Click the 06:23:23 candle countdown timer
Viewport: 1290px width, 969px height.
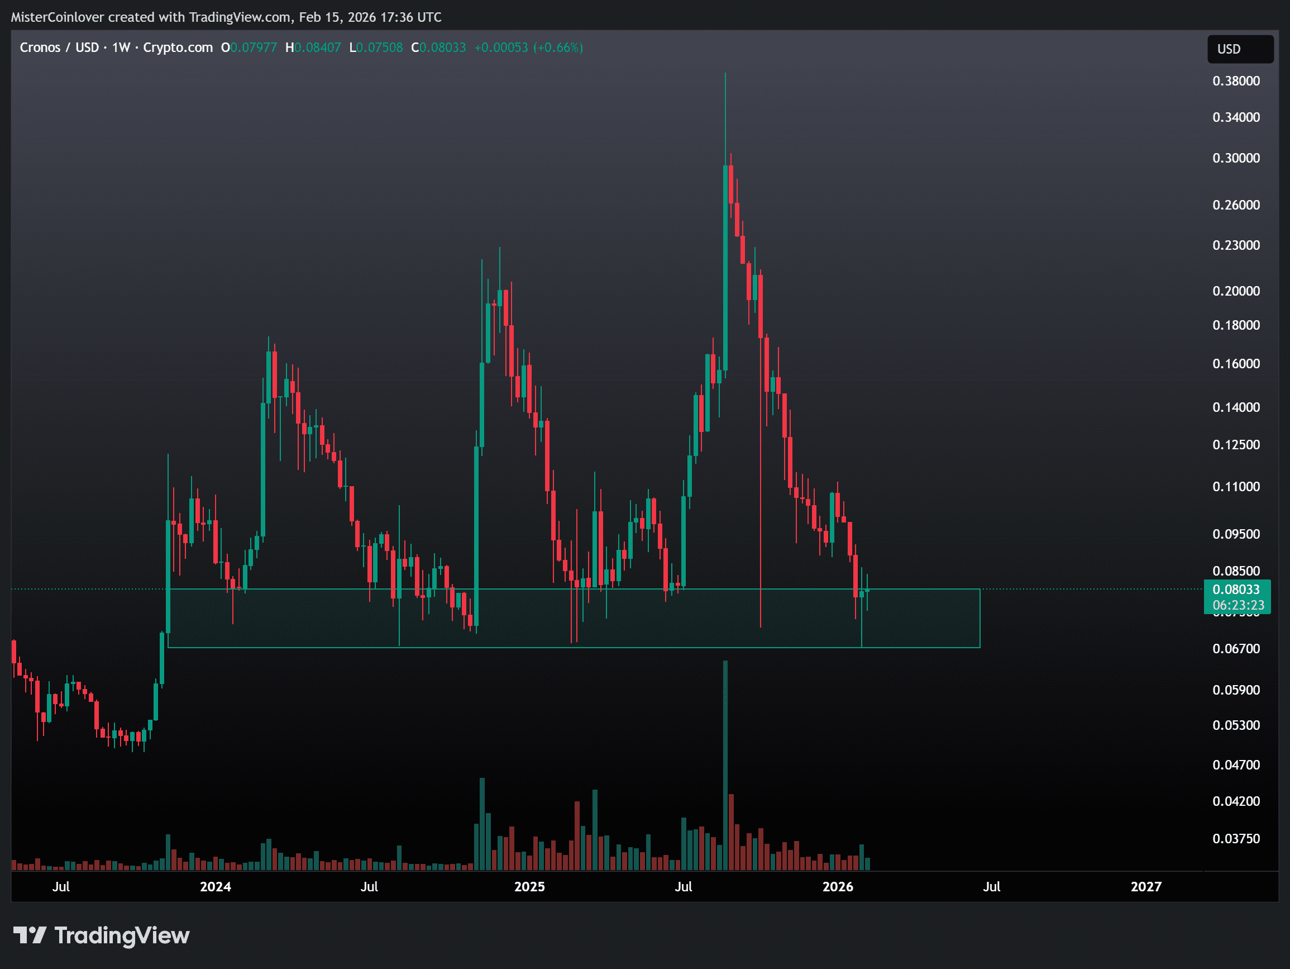(1238, 605)
